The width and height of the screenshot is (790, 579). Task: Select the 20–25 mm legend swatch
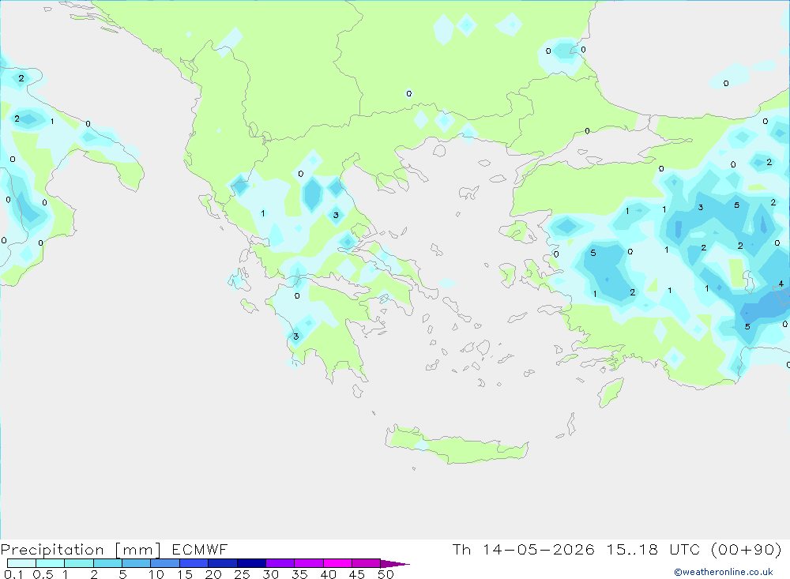(222, 563)
